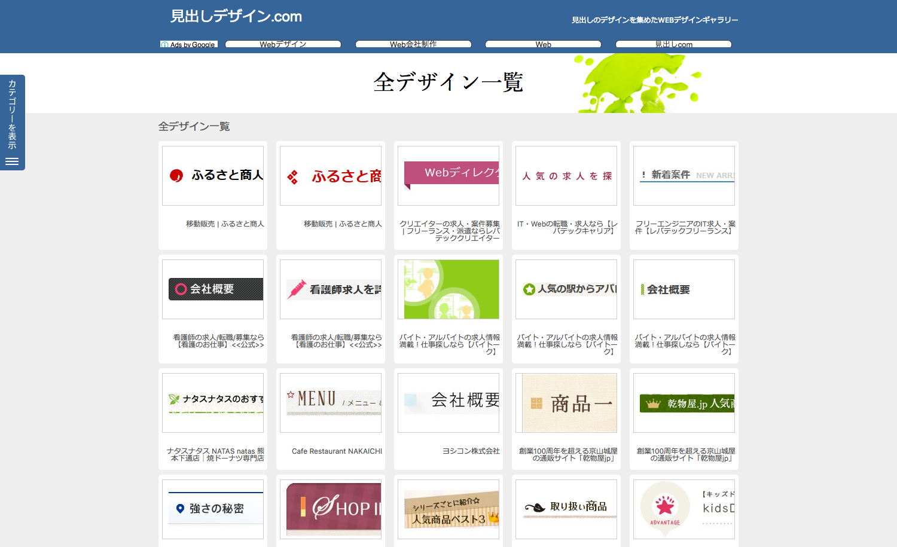897x547 pixels.
Task: Click the leaf icon beside ナタスナタス
Action: click(174, 399)
